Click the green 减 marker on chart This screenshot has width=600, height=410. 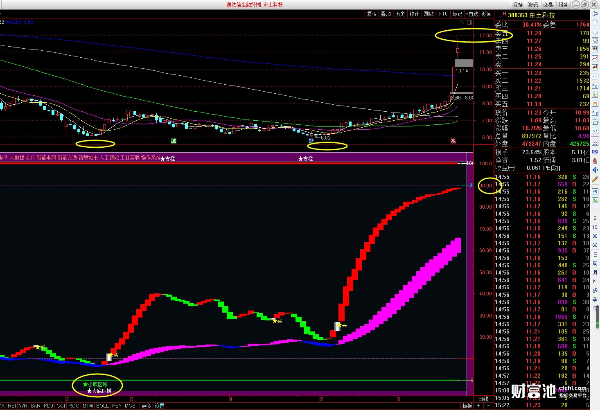(x=174, y=141)
